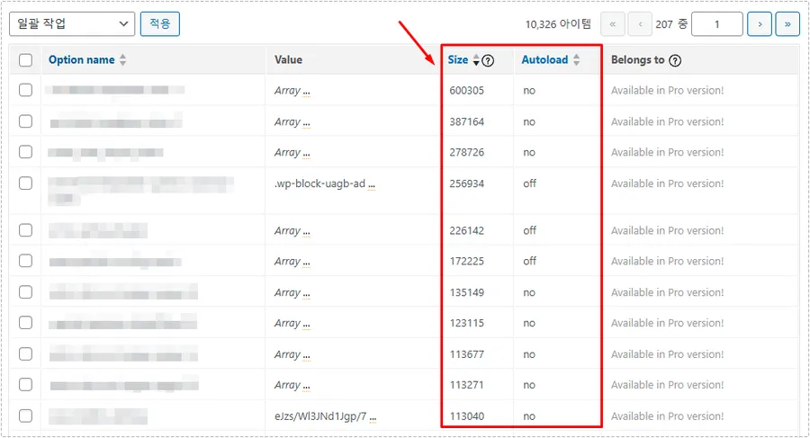The width and height of the screenshot is (810, 438).
Task: Expand the Array value in 113271 row
Action: tap(306, 387)
